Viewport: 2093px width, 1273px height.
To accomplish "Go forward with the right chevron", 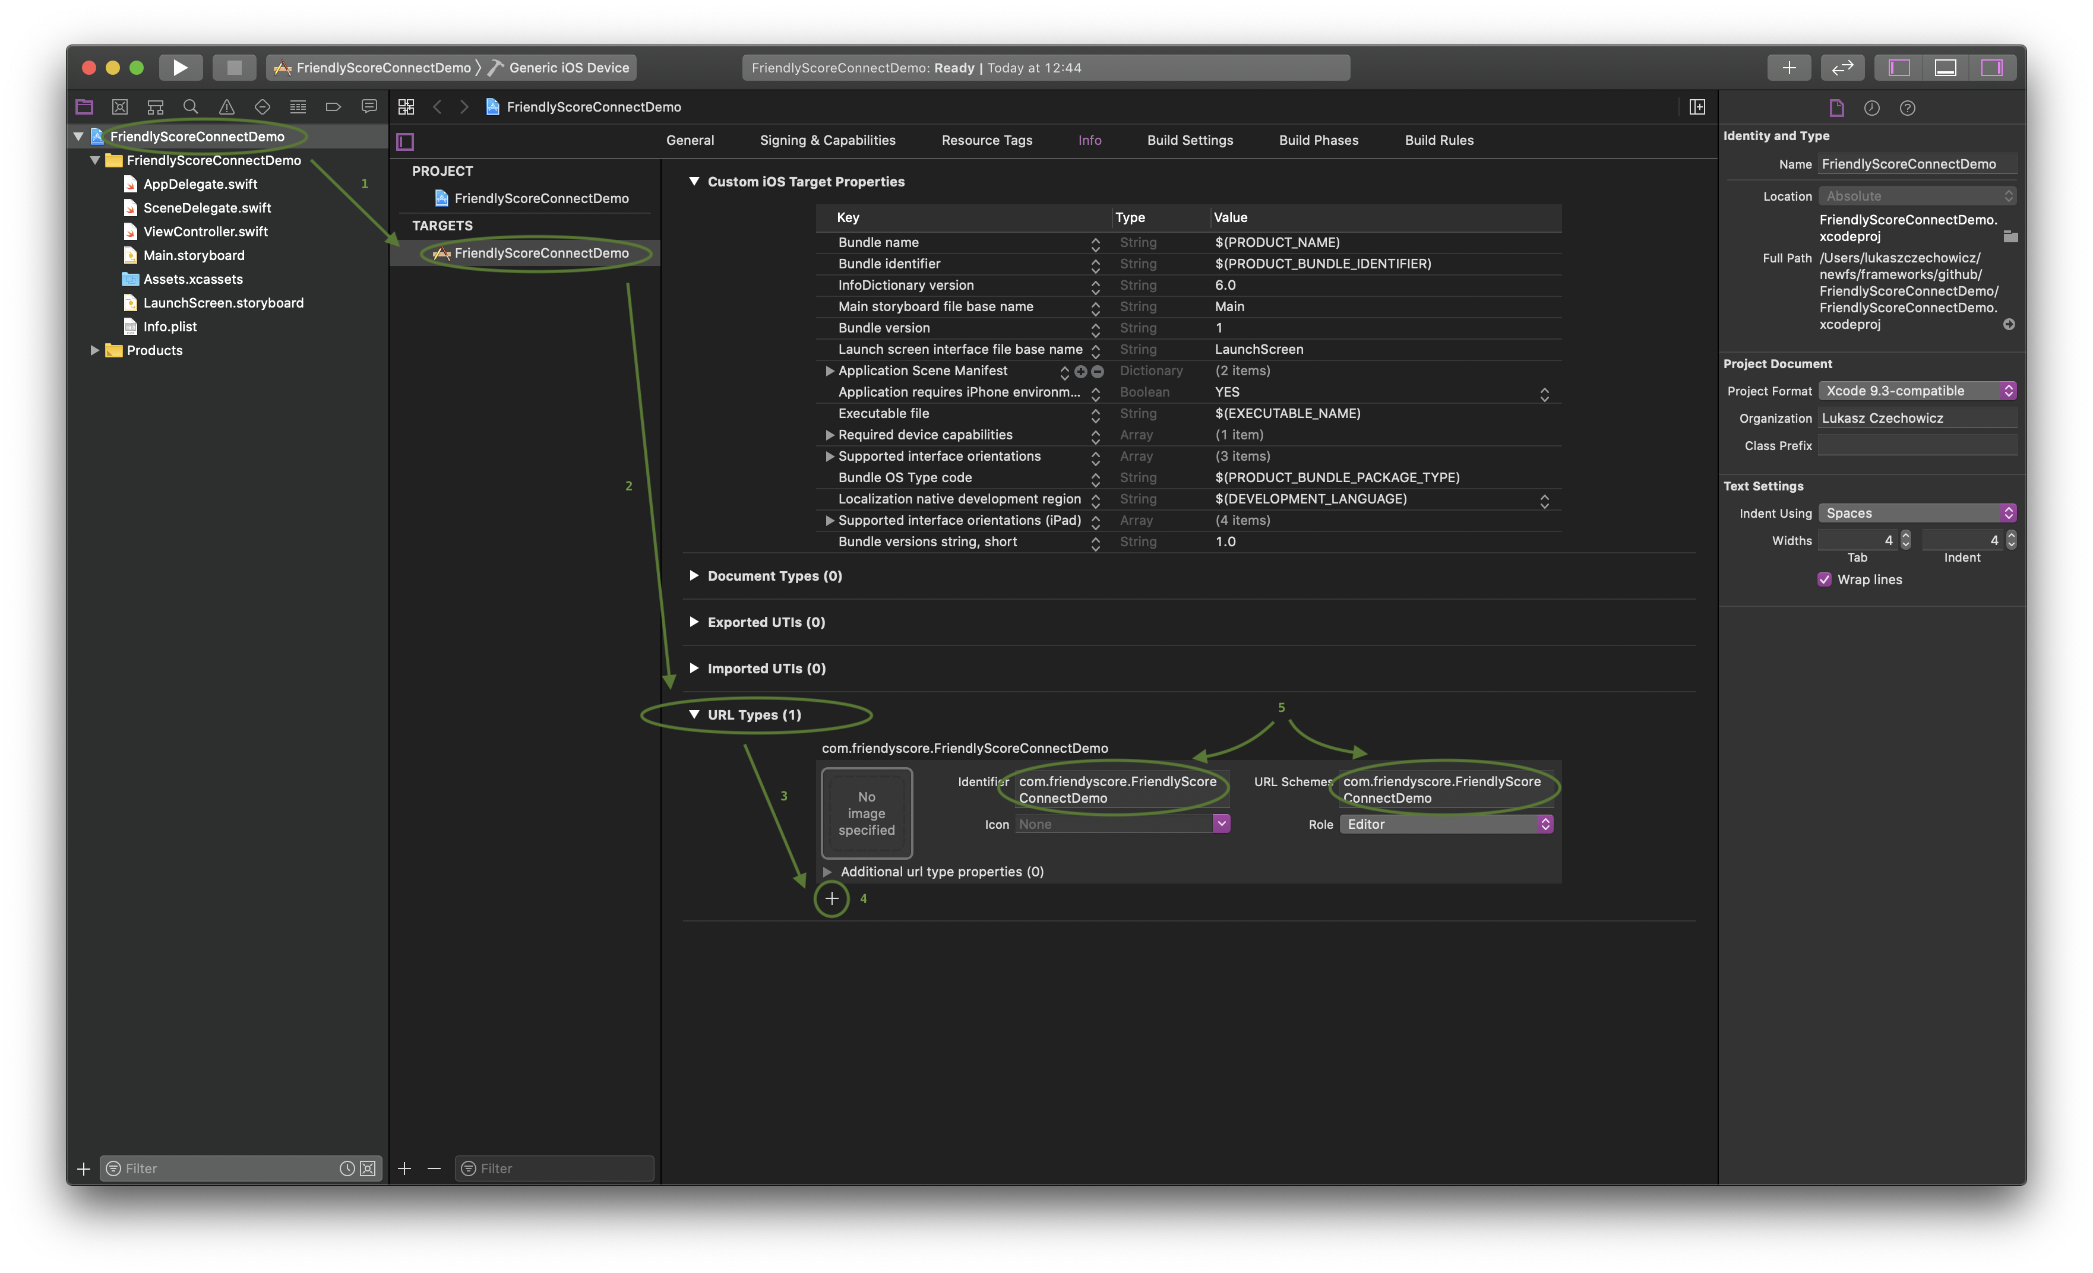I will 464,107.
